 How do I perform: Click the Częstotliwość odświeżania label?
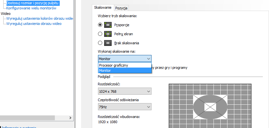pos(118,100)
